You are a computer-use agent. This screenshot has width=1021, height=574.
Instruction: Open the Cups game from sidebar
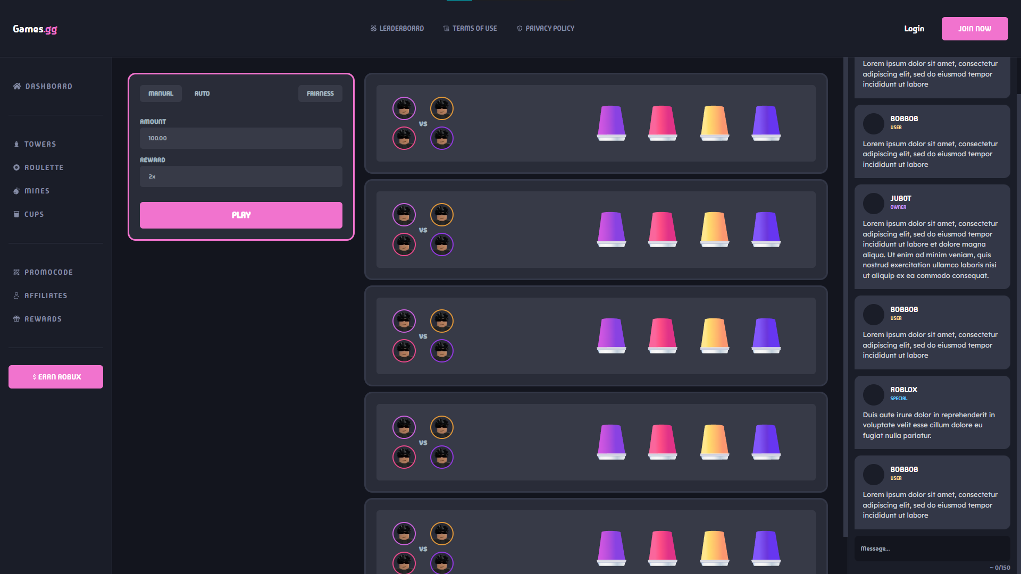pos(34,214)
